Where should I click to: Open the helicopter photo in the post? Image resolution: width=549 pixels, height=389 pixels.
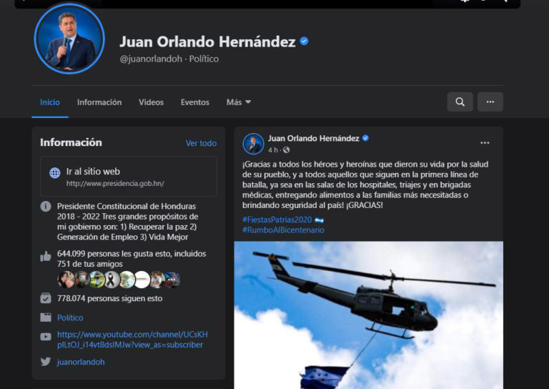tap(369, 315)
